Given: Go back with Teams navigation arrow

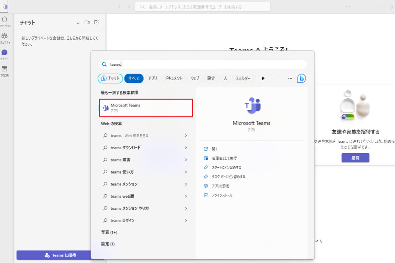Looking at the screenshot, I should (119, 7).
